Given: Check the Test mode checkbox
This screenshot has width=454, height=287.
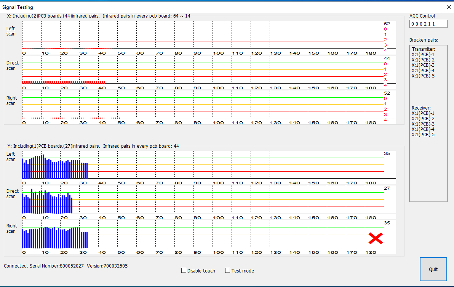Looking at the screenshot, I should pyautogui.click(x=228, y=271).
